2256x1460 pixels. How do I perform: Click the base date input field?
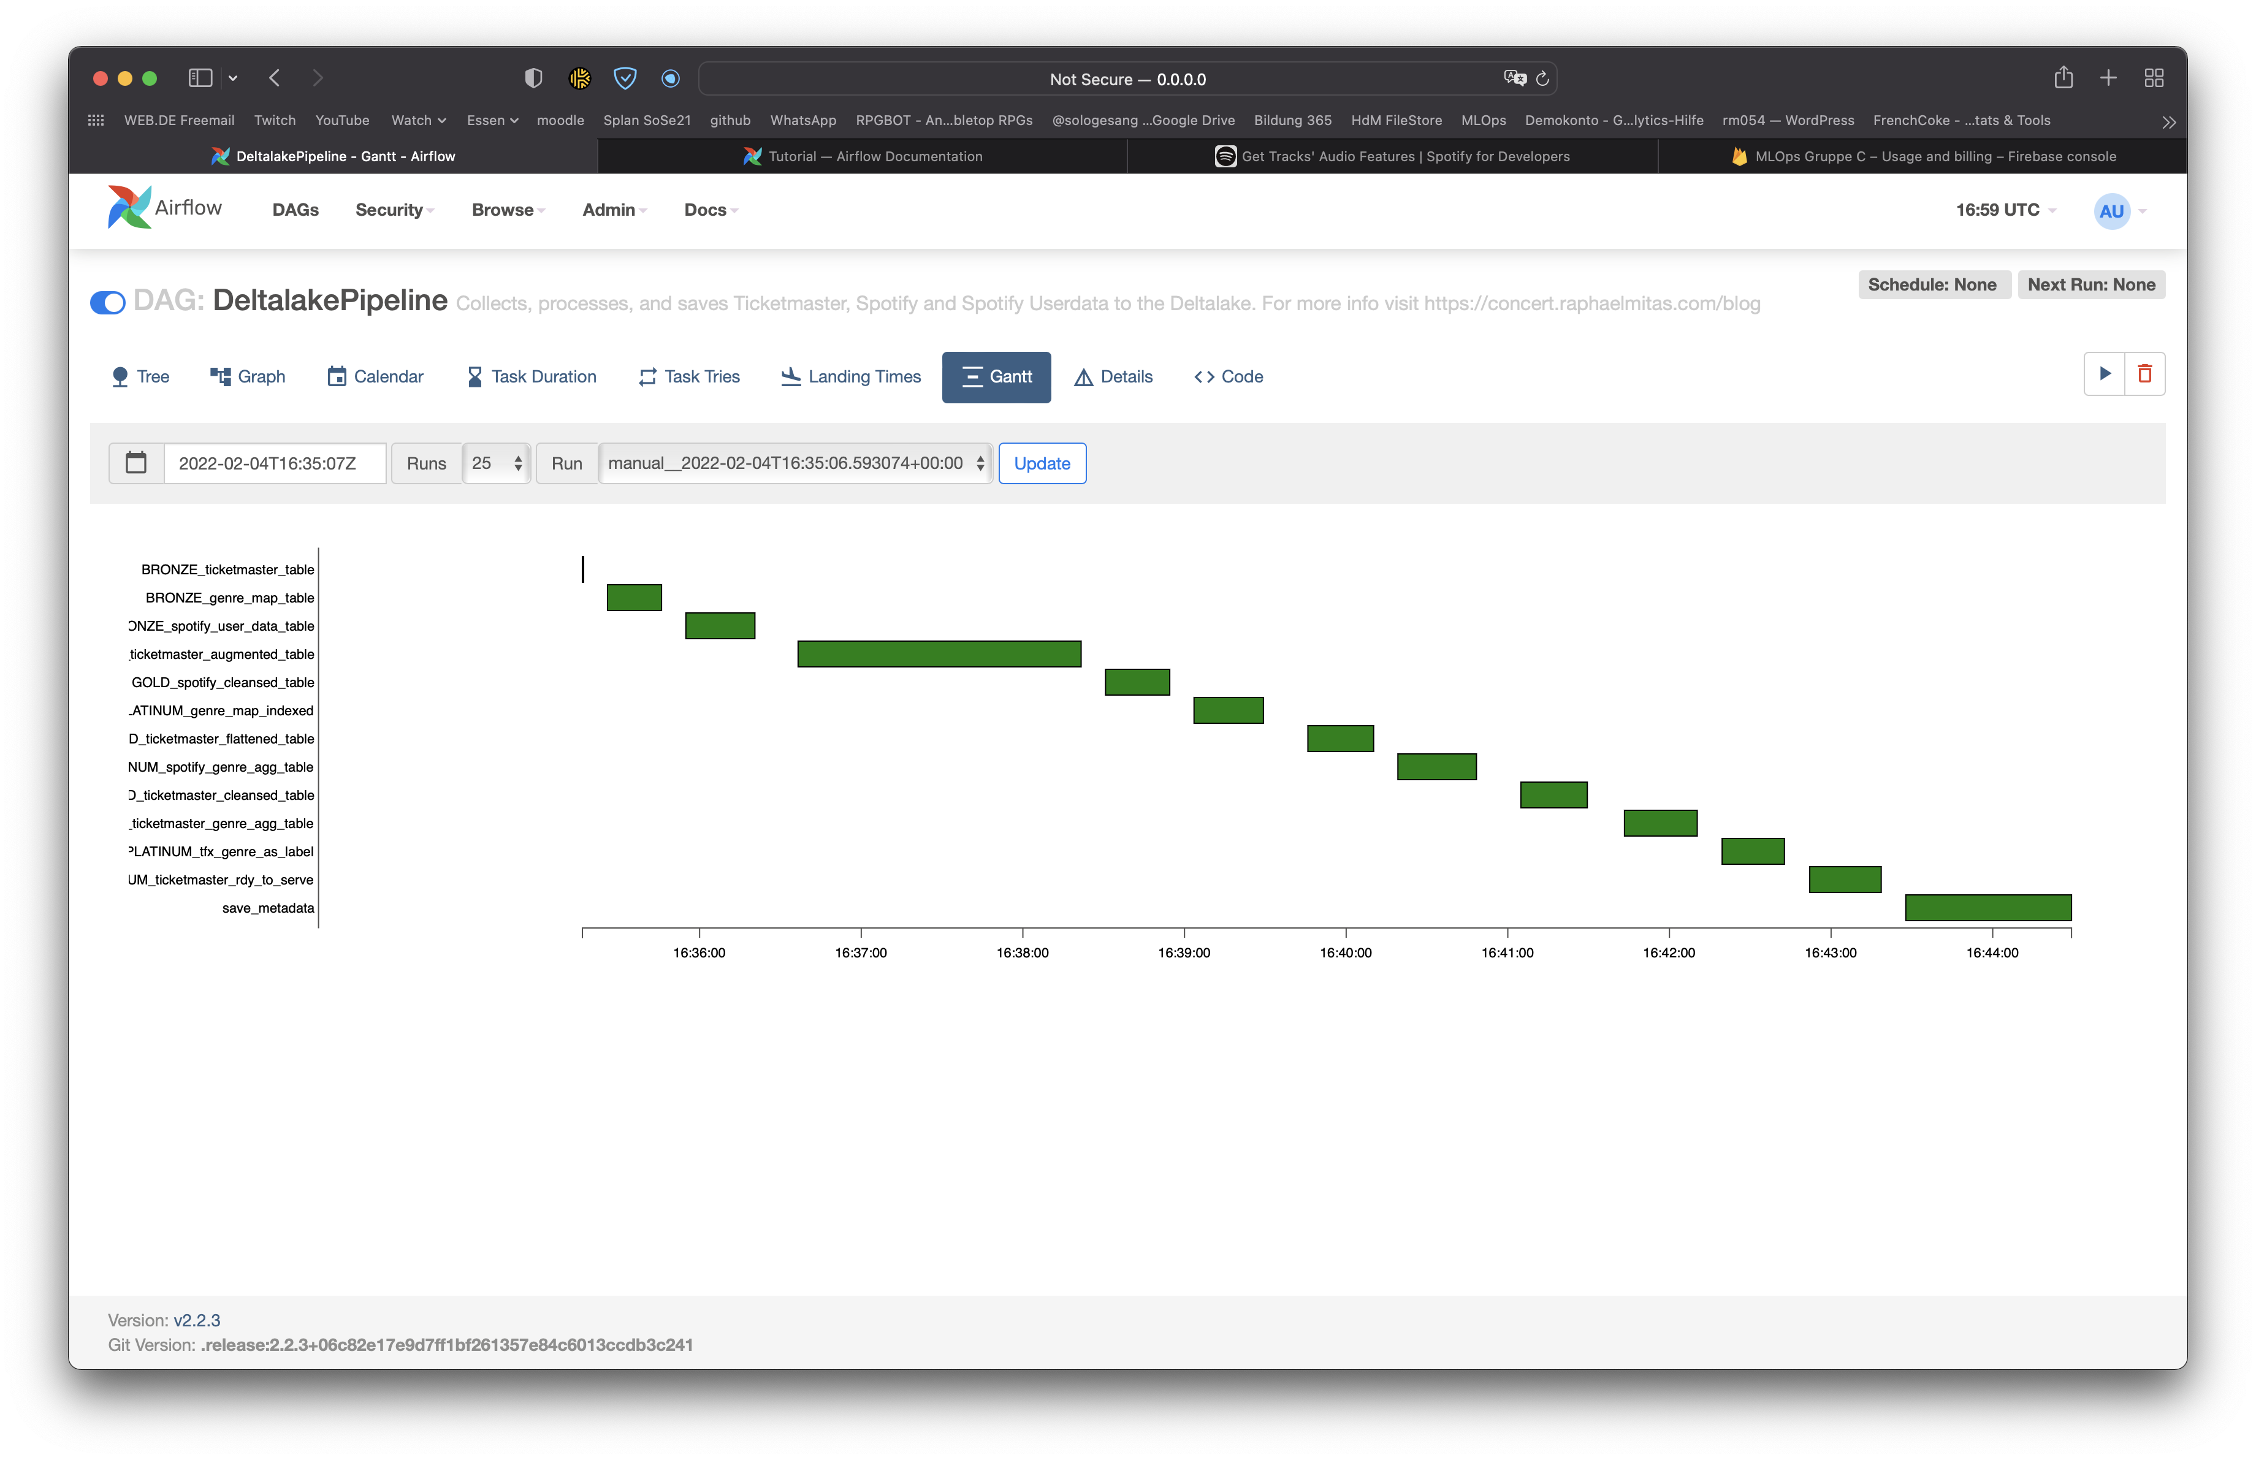coord(274,463)
